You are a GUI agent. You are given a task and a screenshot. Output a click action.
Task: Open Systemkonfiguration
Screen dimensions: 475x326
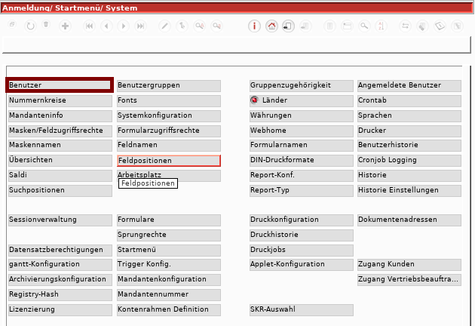pyautogui.click(x=169, y=116)
